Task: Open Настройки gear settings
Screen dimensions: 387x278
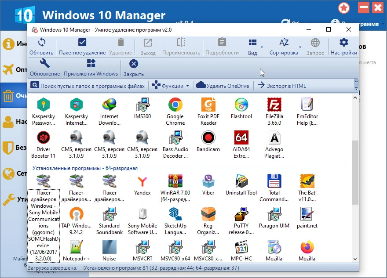Action: point(343,47)
